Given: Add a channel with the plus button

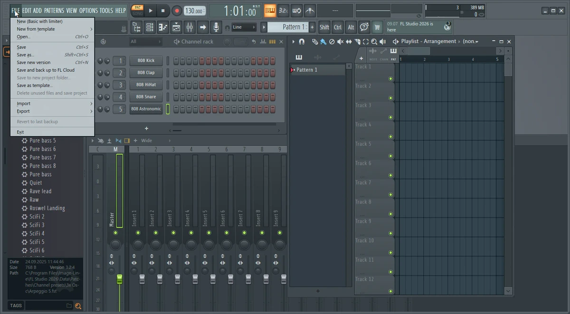Looking at the screenshot, I should click(146, 128).
